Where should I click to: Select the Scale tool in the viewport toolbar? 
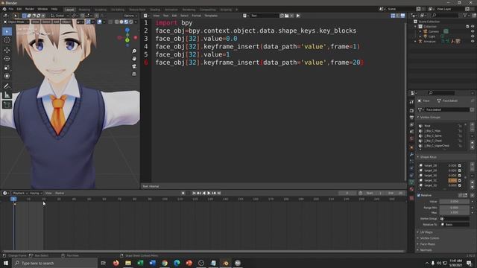pyautogui.click(x=7, y=68)
